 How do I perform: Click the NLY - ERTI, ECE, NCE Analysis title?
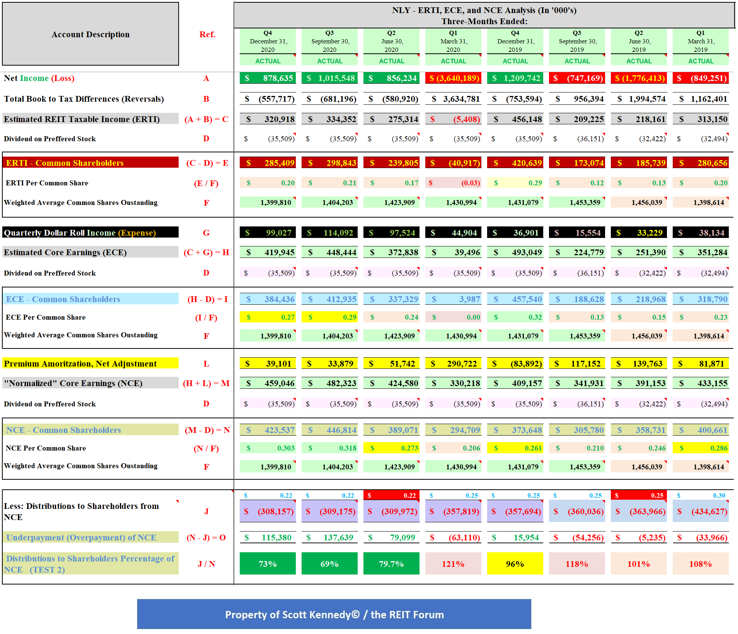484,15
